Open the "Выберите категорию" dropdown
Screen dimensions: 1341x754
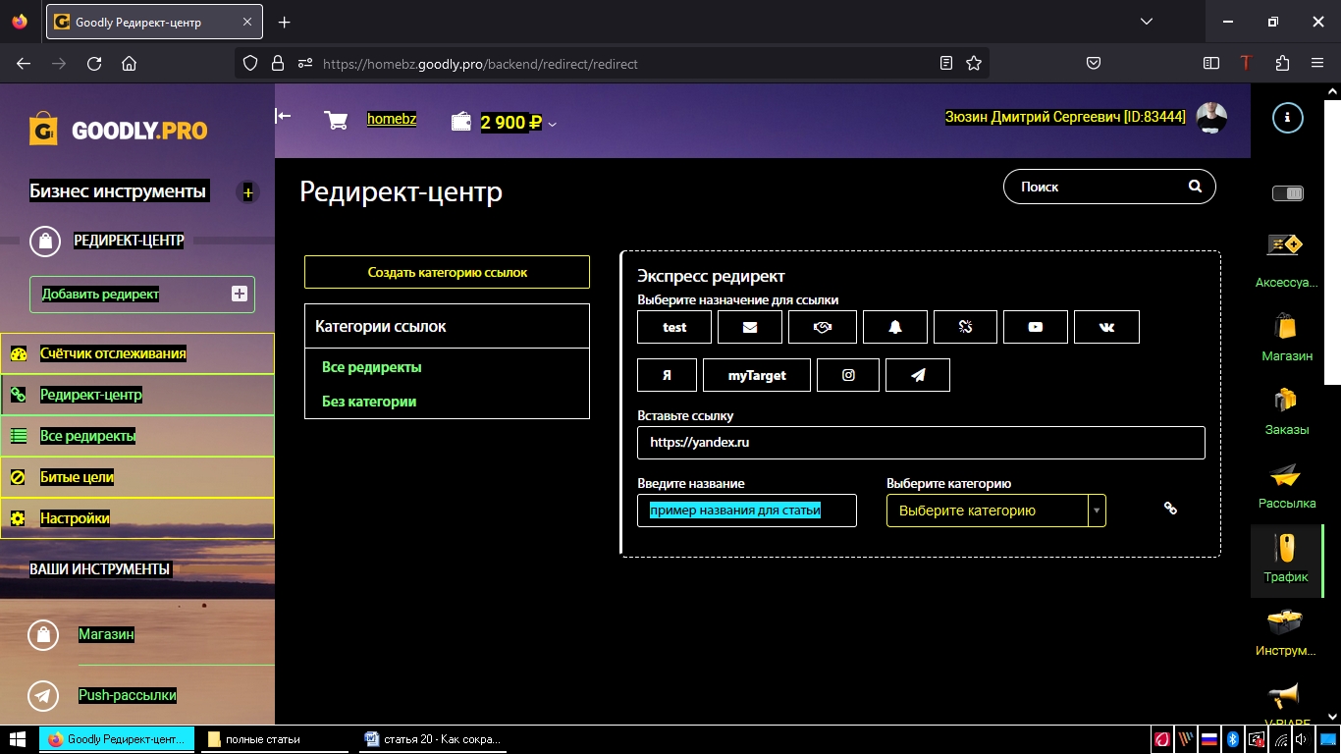pyautogui.click(x=995, y=511)
